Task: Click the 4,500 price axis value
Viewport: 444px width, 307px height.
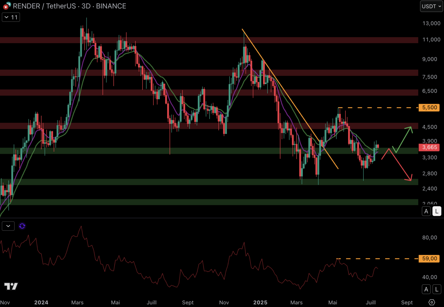Action: (430, 127)
